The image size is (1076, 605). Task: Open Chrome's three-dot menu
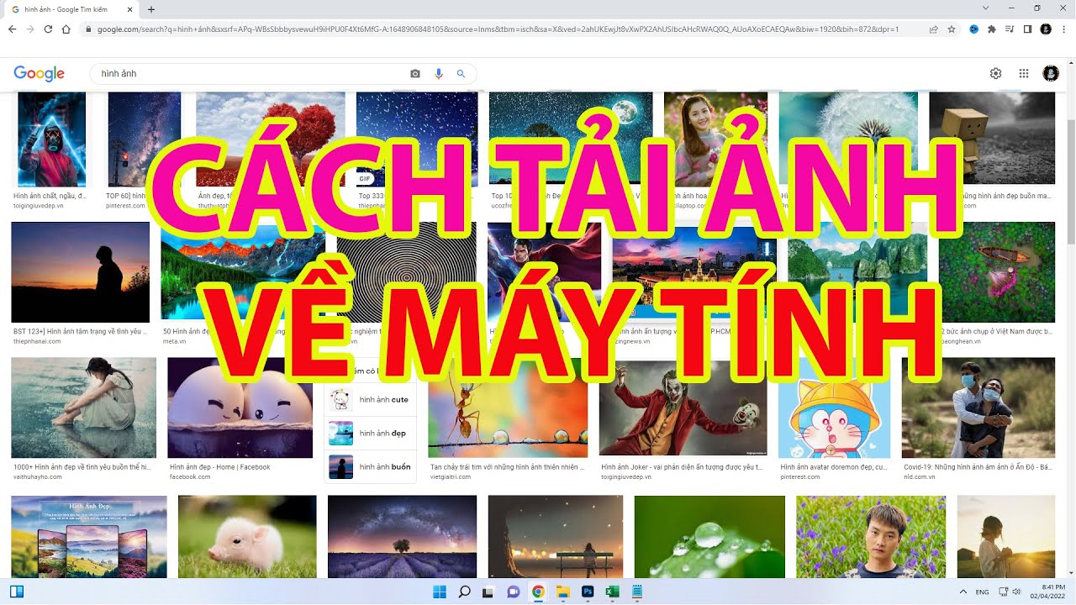[1063, 28]
